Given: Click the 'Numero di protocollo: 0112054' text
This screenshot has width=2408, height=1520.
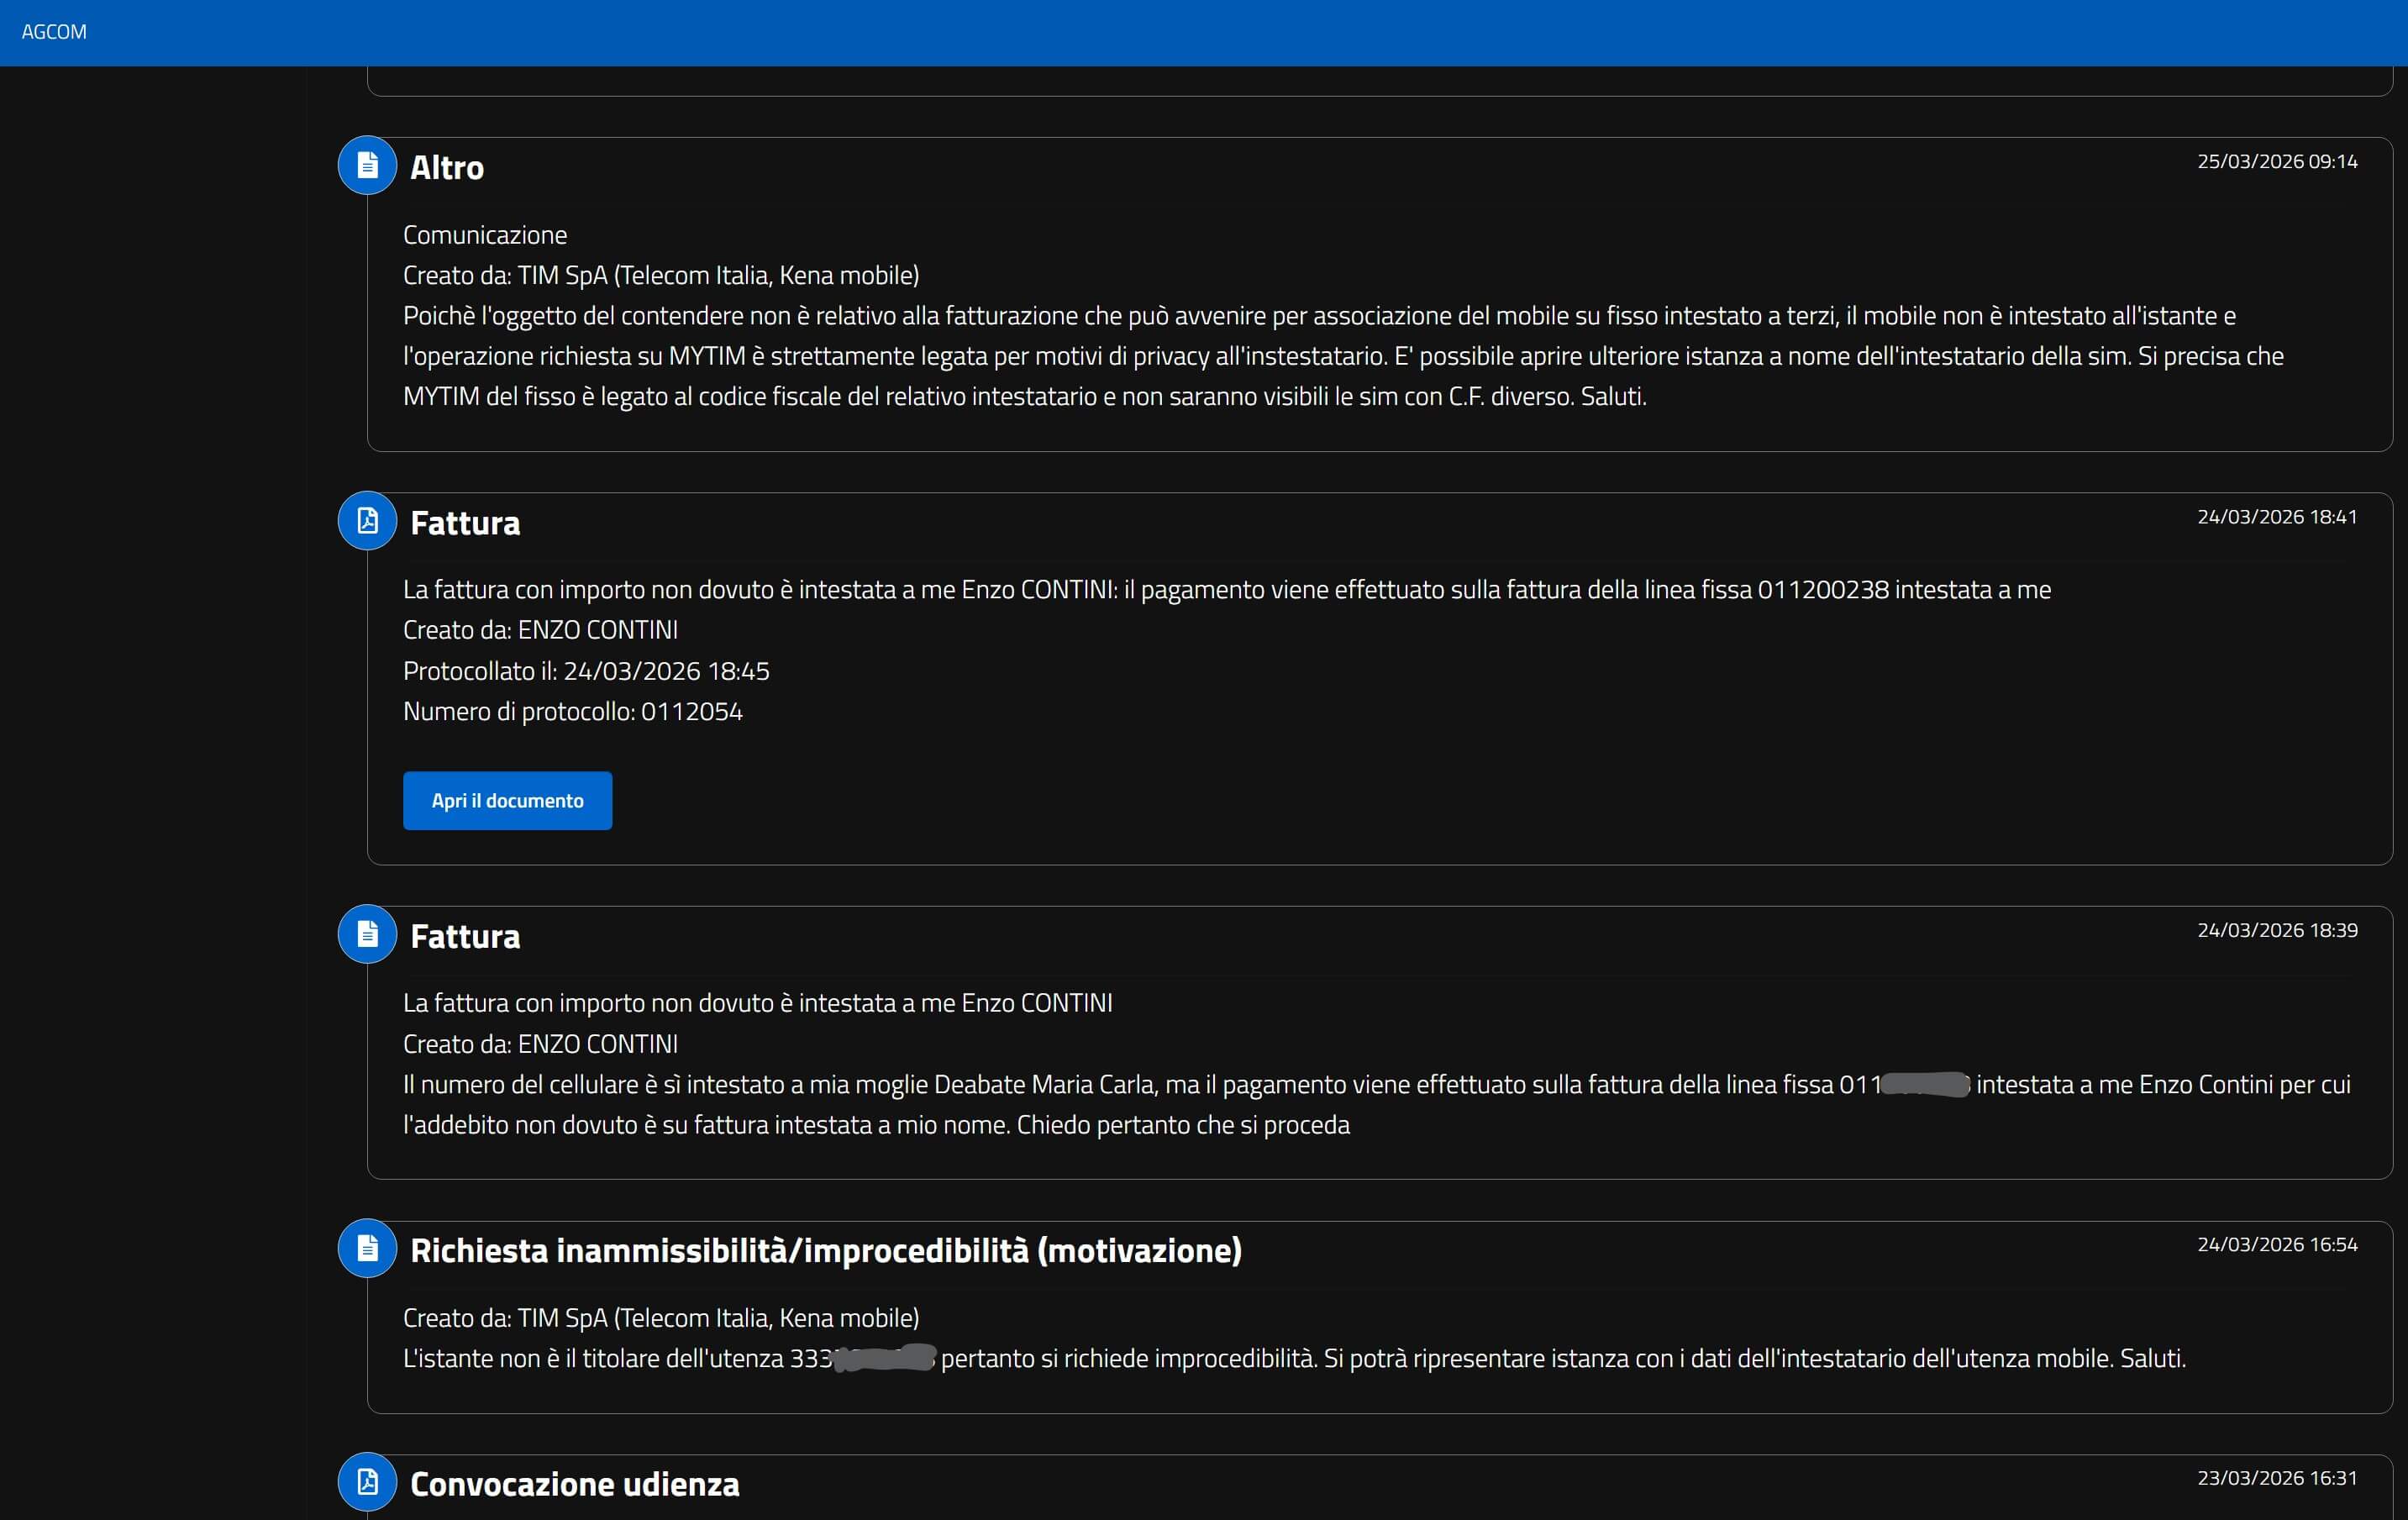Looking at the screenshot, I should tap(572, 712).
